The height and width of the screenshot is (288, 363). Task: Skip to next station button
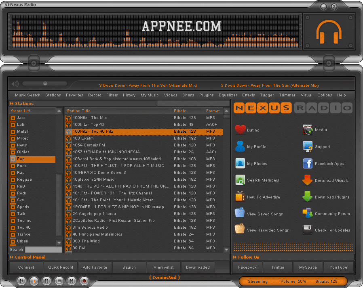click(x=72, y=281)
